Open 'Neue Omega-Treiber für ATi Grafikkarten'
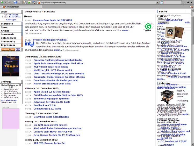This screenshot has height=146, width=194. click(x=57, y=135)
